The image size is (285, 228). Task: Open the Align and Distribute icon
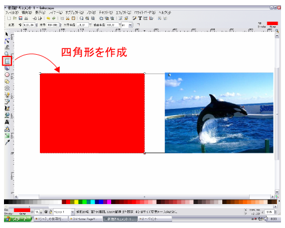(x=151, y=18)
